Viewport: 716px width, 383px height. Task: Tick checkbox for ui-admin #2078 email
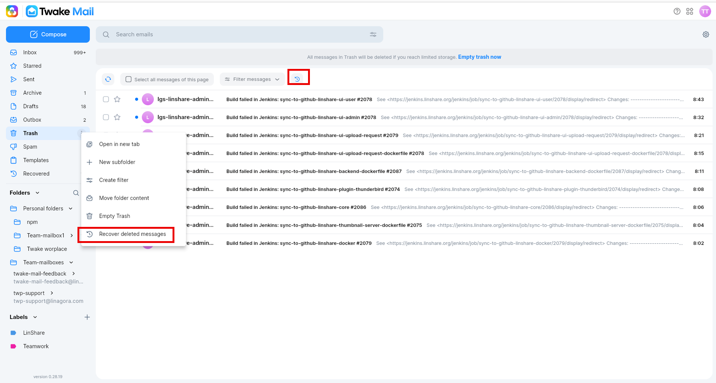pyautogui.click(x=106, y=117)
